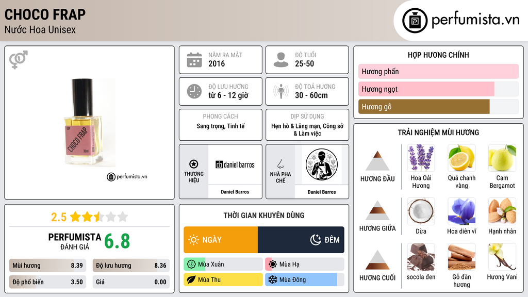Click the Thời Gian Khuyên Dùng heading
The image size is (528, 297).
(x=264, y=216)
